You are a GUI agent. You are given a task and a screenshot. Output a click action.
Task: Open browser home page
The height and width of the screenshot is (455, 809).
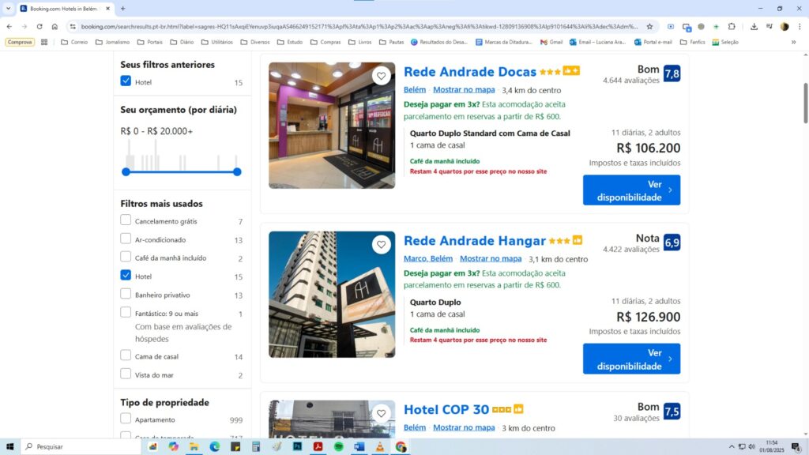point(55,26)
